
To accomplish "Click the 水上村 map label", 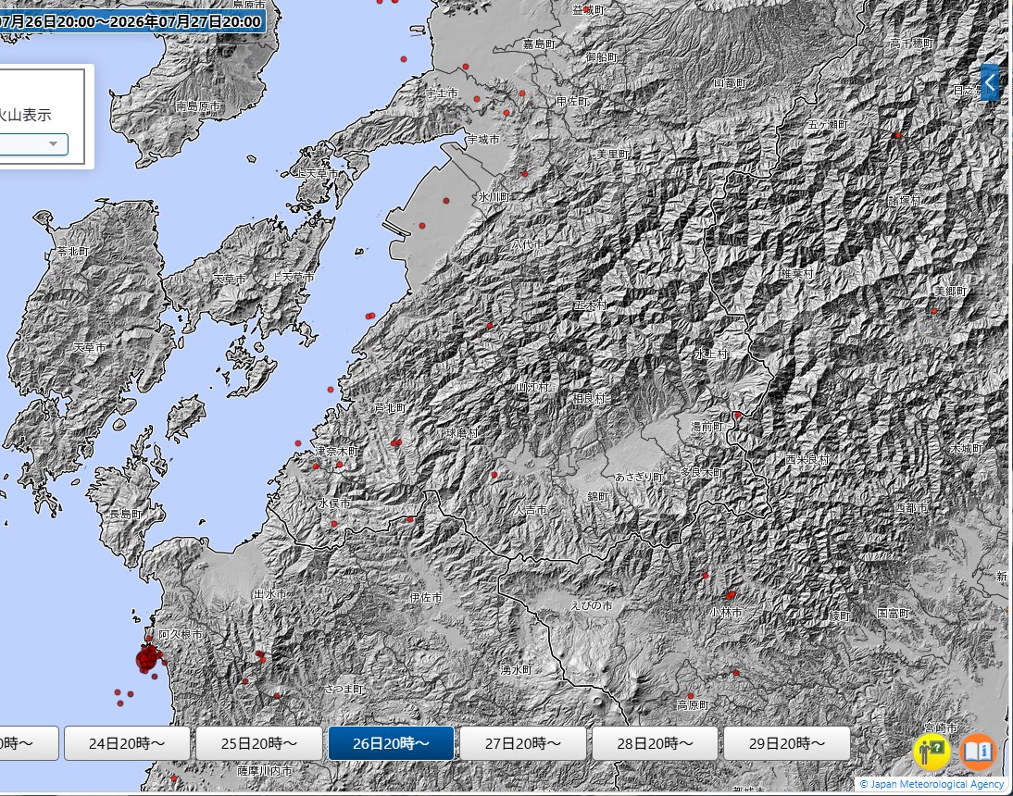I will click(x=710, y=354).
